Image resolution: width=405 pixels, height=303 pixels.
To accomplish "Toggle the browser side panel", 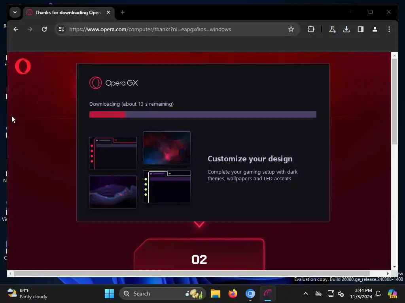I will (x=361, y=29).
